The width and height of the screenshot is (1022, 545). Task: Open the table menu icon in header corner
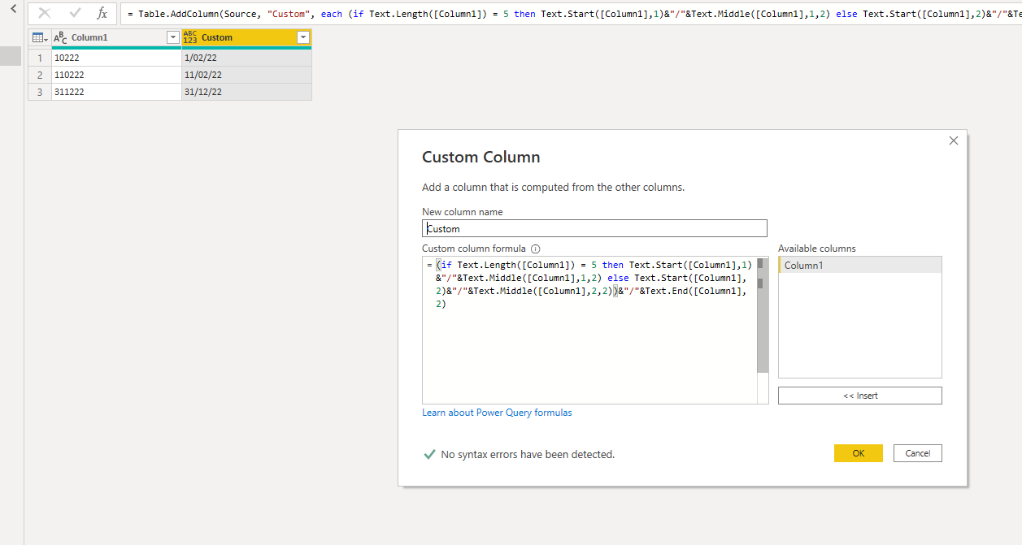39,37
